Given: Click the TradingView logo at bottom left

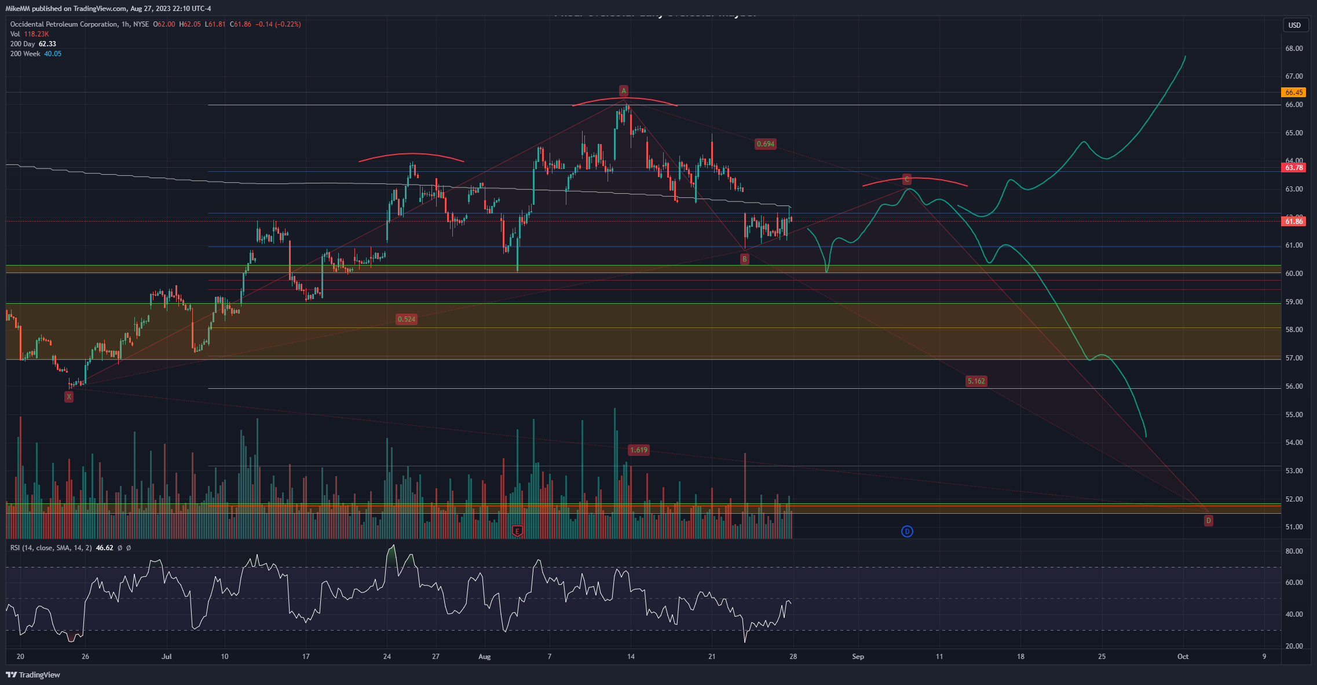Looking at the screenshot, I should 33,675.
